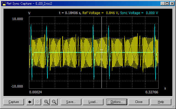
Task: Click the back arrow navigation icon
Action: 30,102
